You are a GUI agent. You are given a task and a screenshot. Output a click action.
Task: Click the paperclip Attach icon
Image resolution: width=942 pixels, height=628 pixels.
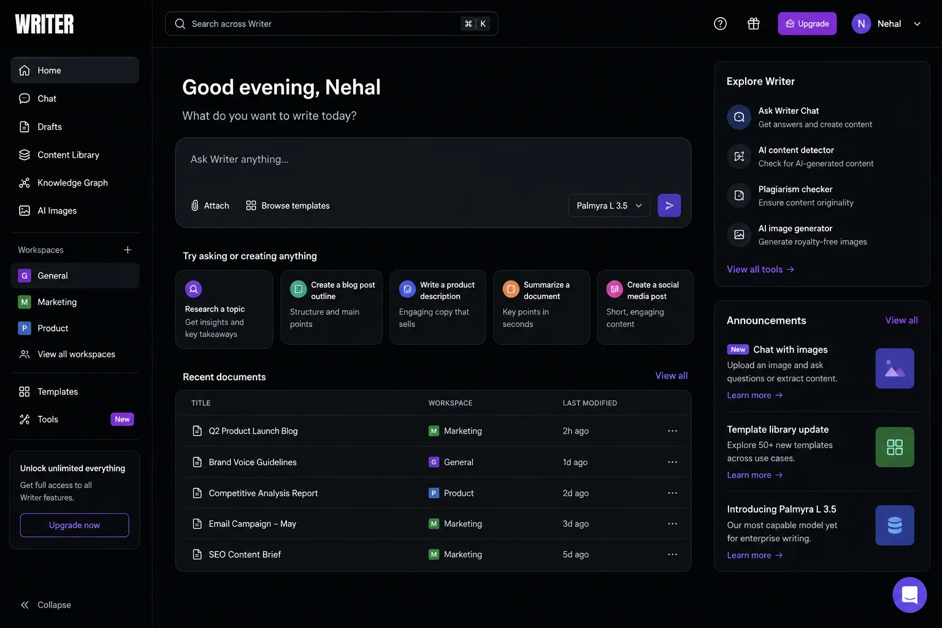[x=194, y=205]
